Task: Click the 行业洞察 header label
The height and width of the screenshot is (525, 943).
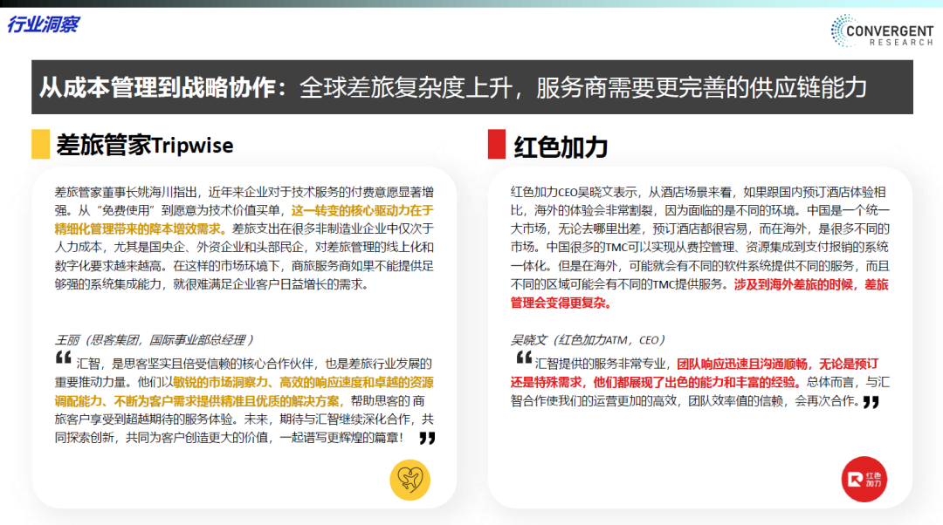Action: point(44,24)
